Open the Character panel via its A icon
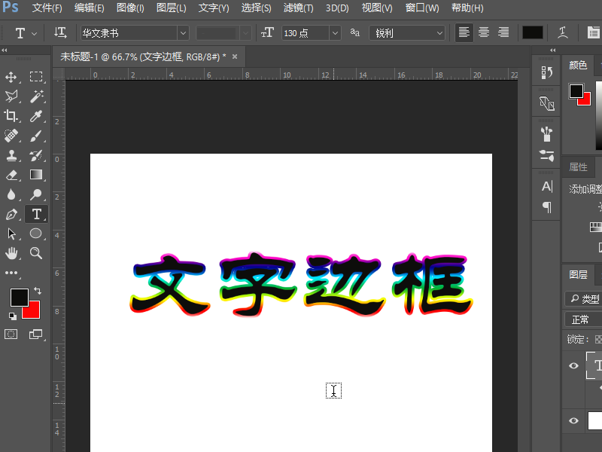Viewport: 602px width, 452px height. pyautogui.click(x=546, y=185)
